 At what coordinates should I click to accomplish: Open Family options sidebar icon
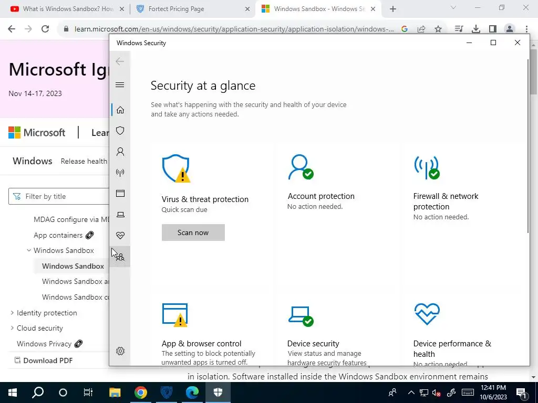[120, 257]
